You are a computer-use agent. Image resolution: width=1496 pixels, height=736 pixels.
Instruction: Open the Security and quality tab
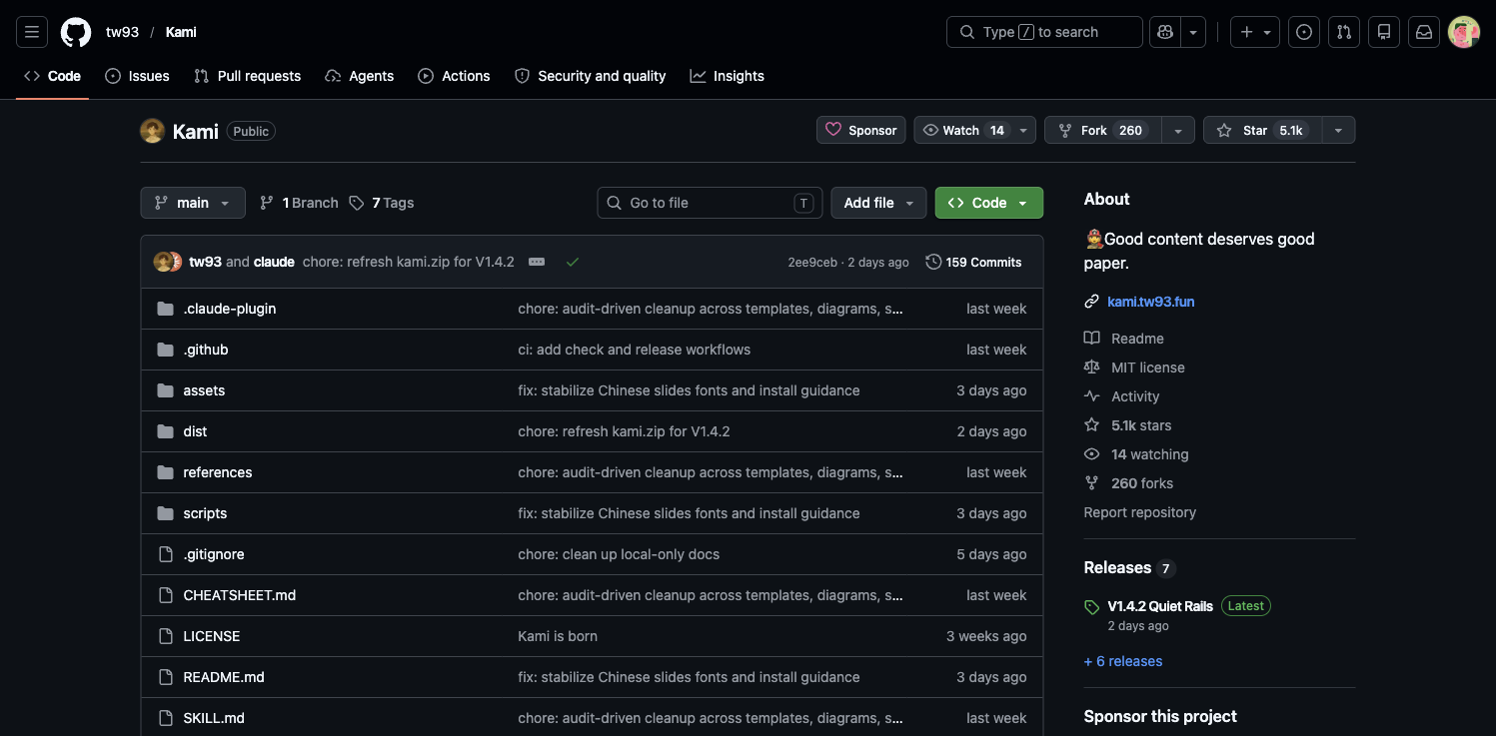point(590,76)
